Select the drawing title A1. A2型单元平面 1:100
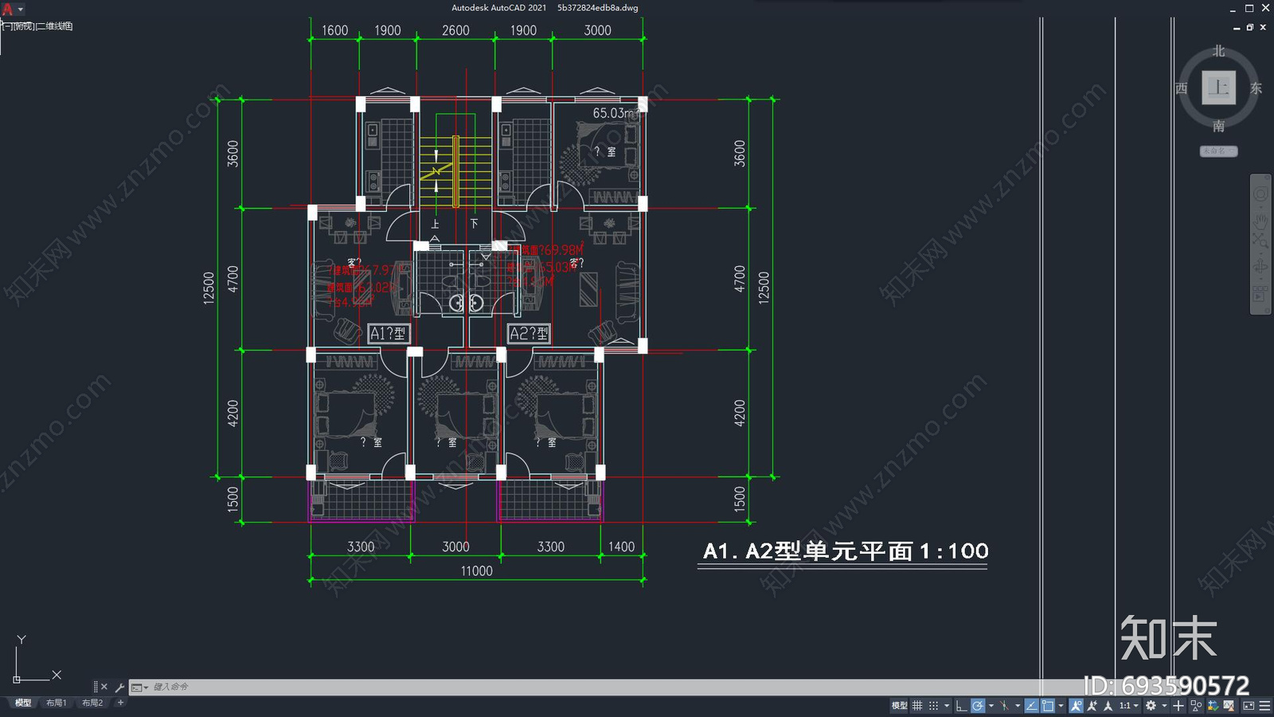 click(846, 551)
